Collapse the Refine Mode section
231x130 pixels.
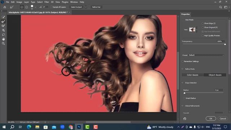[182, 69]
